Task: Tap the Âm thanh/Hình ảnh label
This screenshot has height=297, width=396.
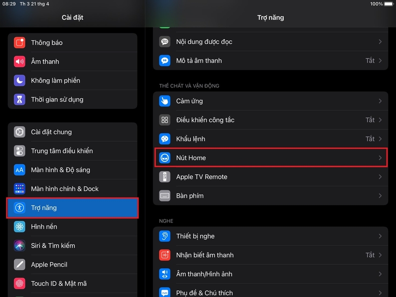Action: [204, 274]
